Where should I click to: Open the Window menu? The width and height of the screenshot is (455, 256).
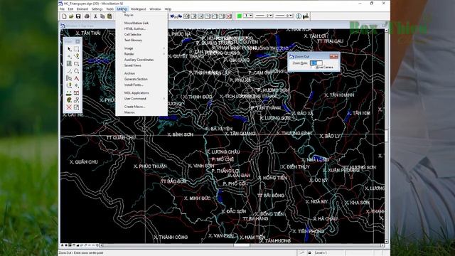pos(155,9)
